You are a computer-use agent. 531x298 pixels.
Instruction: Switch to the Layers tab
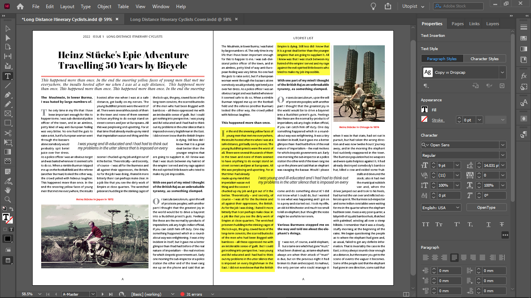pos(493,23)
